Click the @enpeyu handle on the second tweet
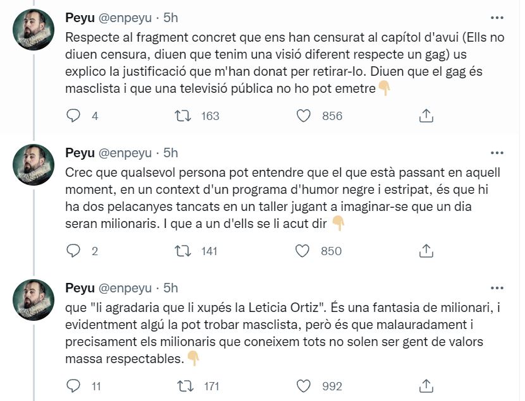 tap(127, 153)
